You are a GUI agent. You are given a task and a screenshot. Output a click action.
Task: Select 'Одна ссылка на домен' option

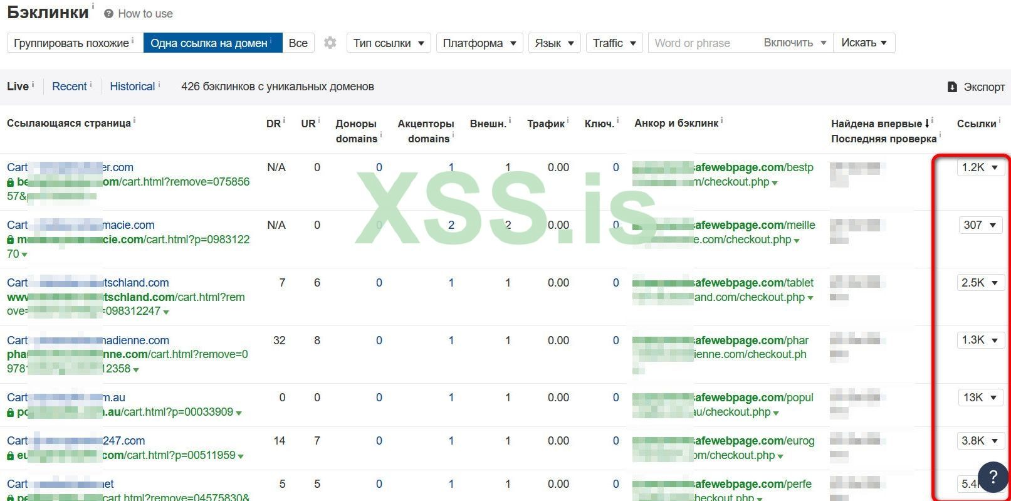point(212,43)
